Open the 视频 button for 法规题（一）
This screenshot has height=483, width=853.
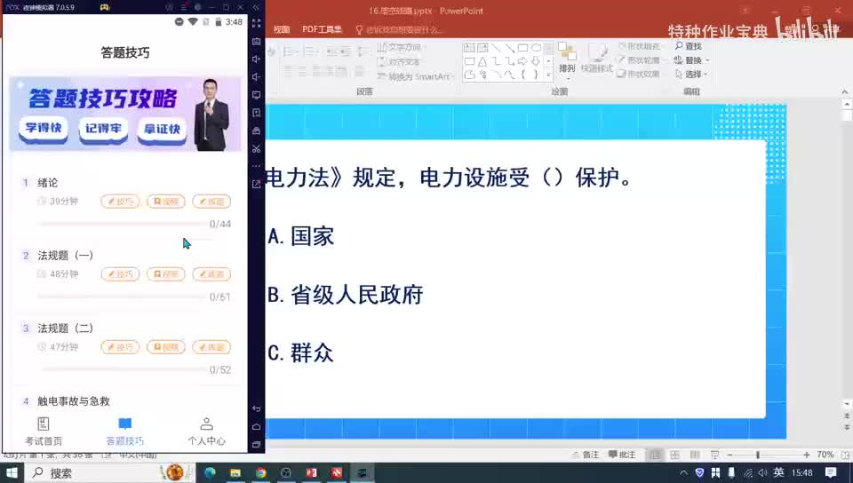166,274
